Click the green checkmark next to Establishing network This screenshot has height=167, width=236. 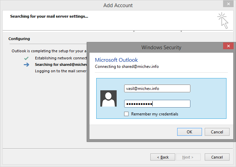(x=26, y=58)
